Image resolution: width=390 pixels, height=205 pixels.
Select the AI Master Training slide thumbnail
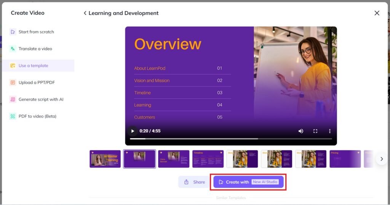(105, 159)
